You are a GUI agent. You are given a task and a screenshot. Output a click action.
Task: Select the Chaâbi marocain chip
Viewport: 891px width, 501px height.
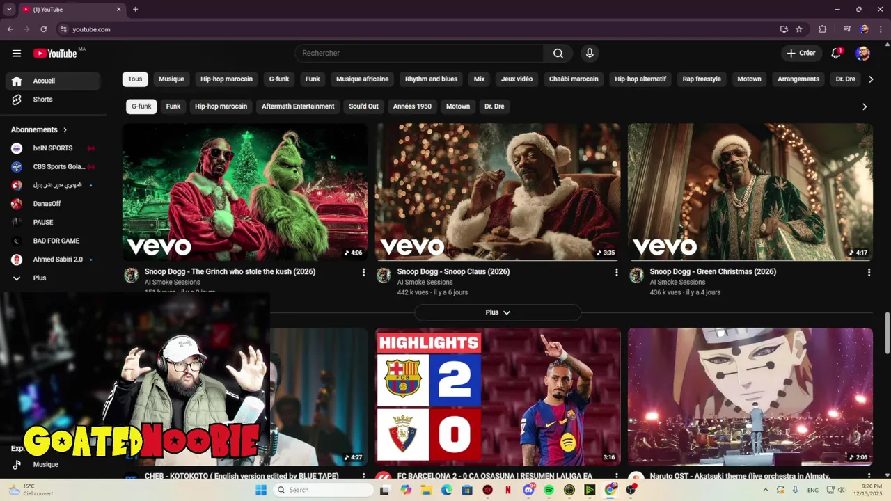pyautogui.click(x=574, y=79)
